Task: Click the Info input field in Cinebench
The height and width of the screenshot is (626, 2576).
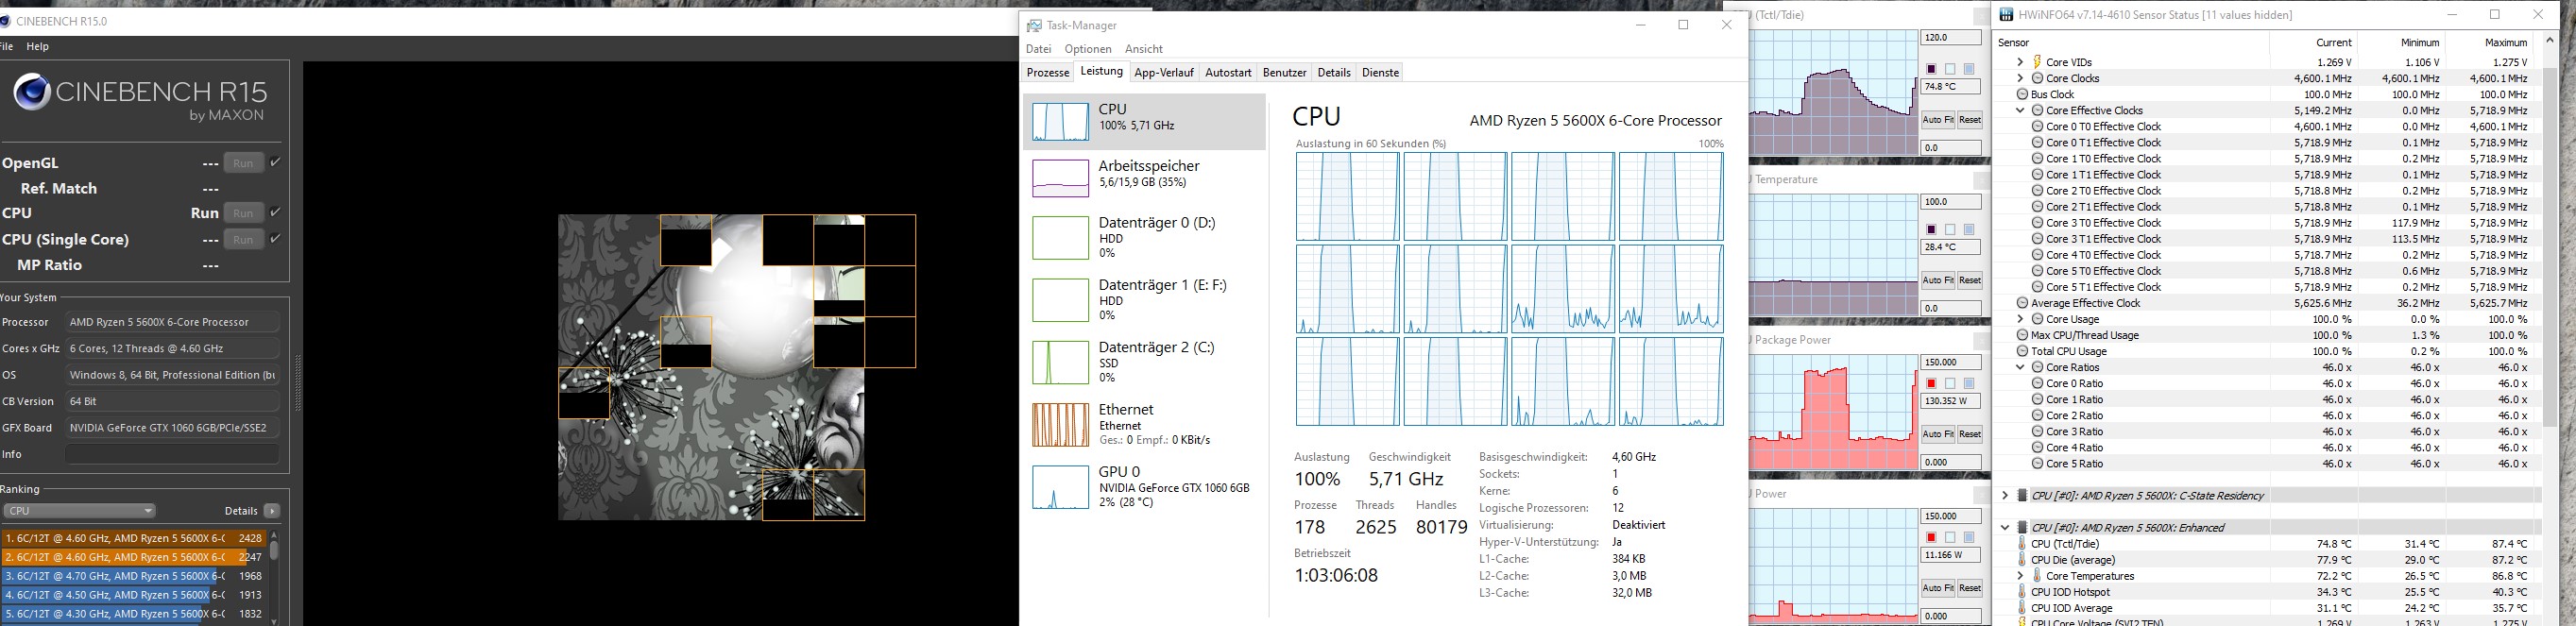Action: tap(172, 454)
